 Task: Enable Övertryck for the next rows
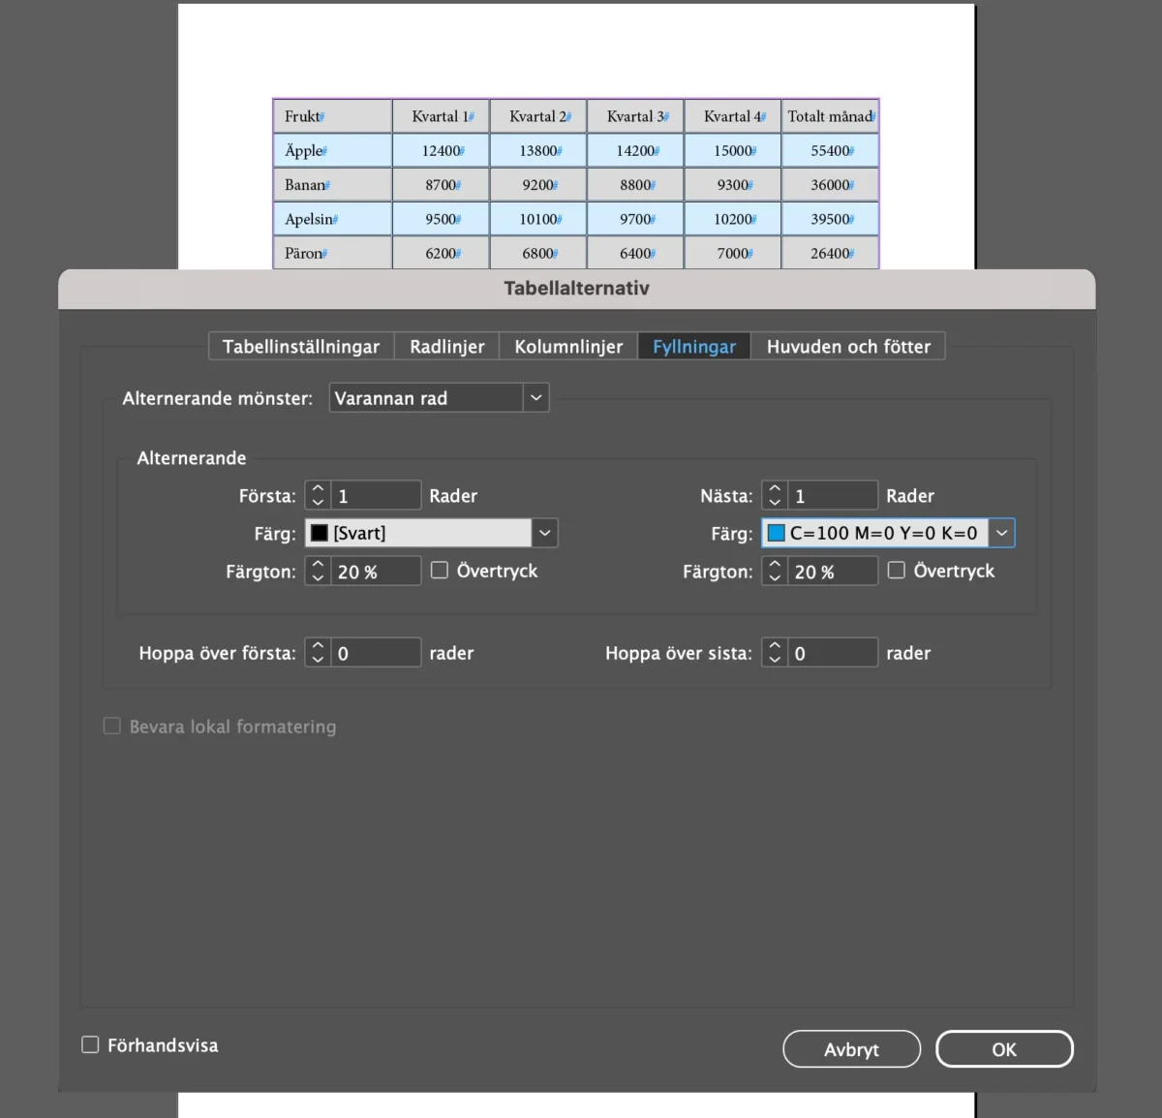897,571
